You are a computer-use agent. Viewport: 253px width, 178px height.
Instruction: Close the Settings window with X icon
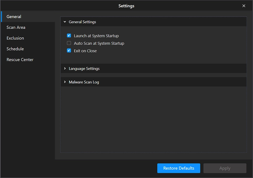pyautogui.click(x=244, y=6)
